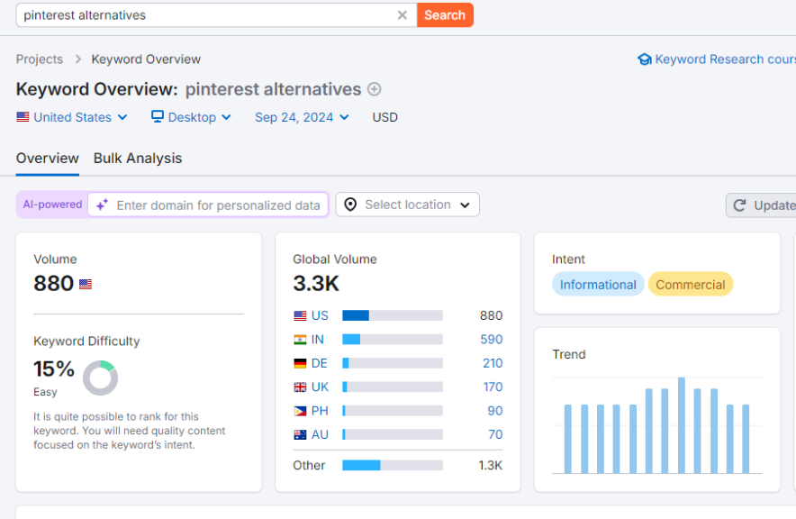Click the location pin icon
Viewport: 796px width, 519px height.
coord(350,205)
